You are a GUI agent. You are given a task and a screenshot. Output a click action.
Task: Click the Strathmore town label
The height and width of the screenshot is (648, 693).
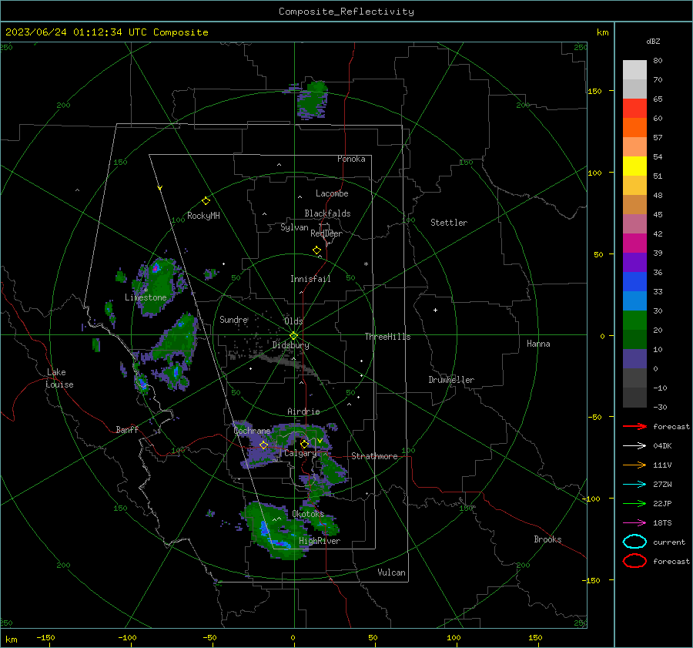(x=374, y=456)
